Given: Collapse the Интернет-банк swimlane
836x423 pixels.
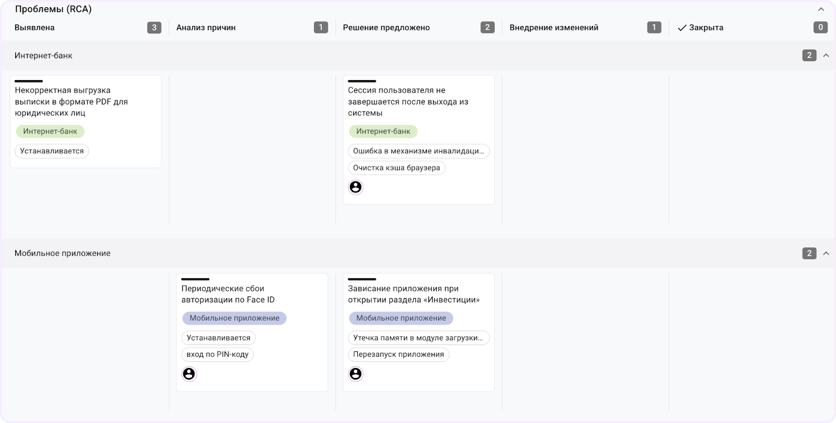Looking at the screenshot, I should 826,55.
